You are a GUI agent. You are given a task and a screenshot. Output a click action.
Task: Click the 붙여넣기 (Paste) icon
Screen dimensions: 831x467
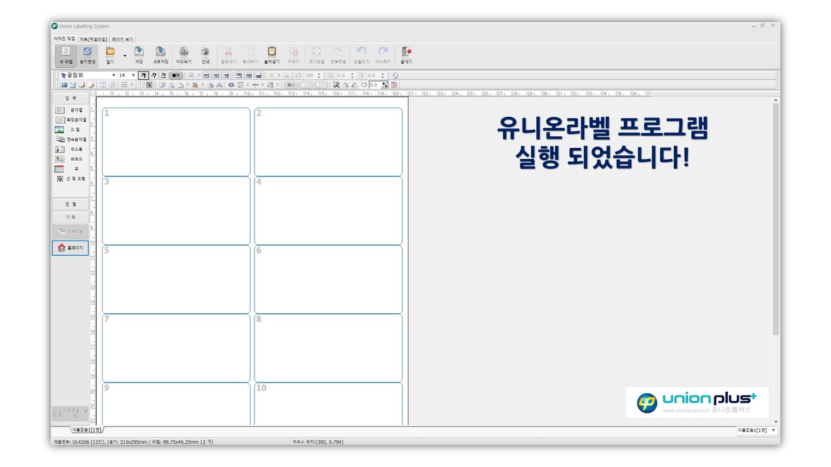[271, 54]
